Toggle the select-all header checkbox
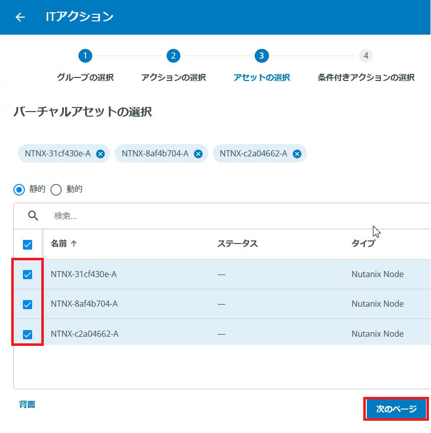Viewport: 431px width, 433px height. click(x=28, y=245)
